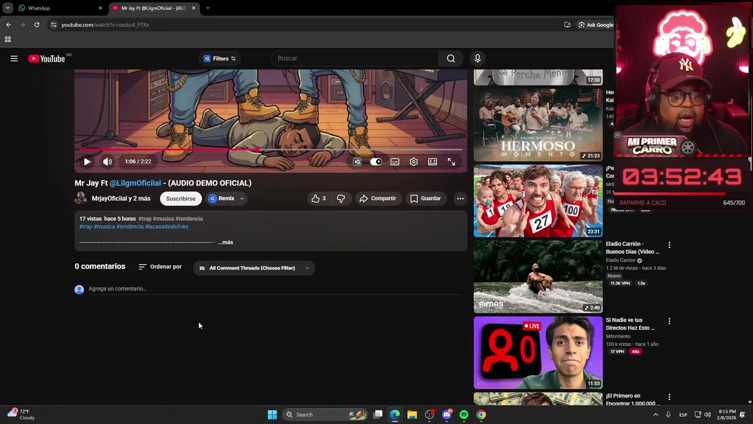753x424 pixels.
Task: Open the Hermoso Momento video thumbnail
Action: coord(538,124)
